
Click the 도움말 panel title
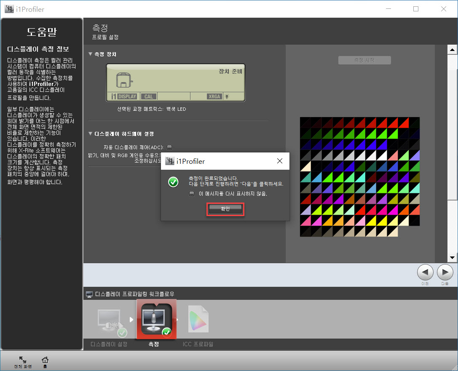coord(42,32)
